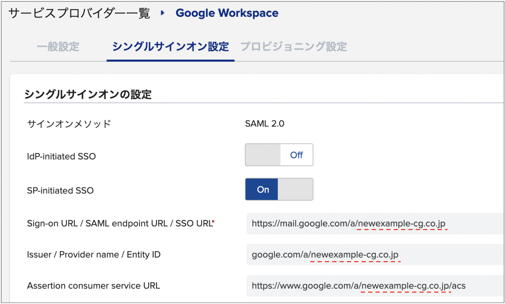Open the プロビジョニング設定 tab
The width and height of the screenshot is (505, 304).
click(x=294, y=47)
